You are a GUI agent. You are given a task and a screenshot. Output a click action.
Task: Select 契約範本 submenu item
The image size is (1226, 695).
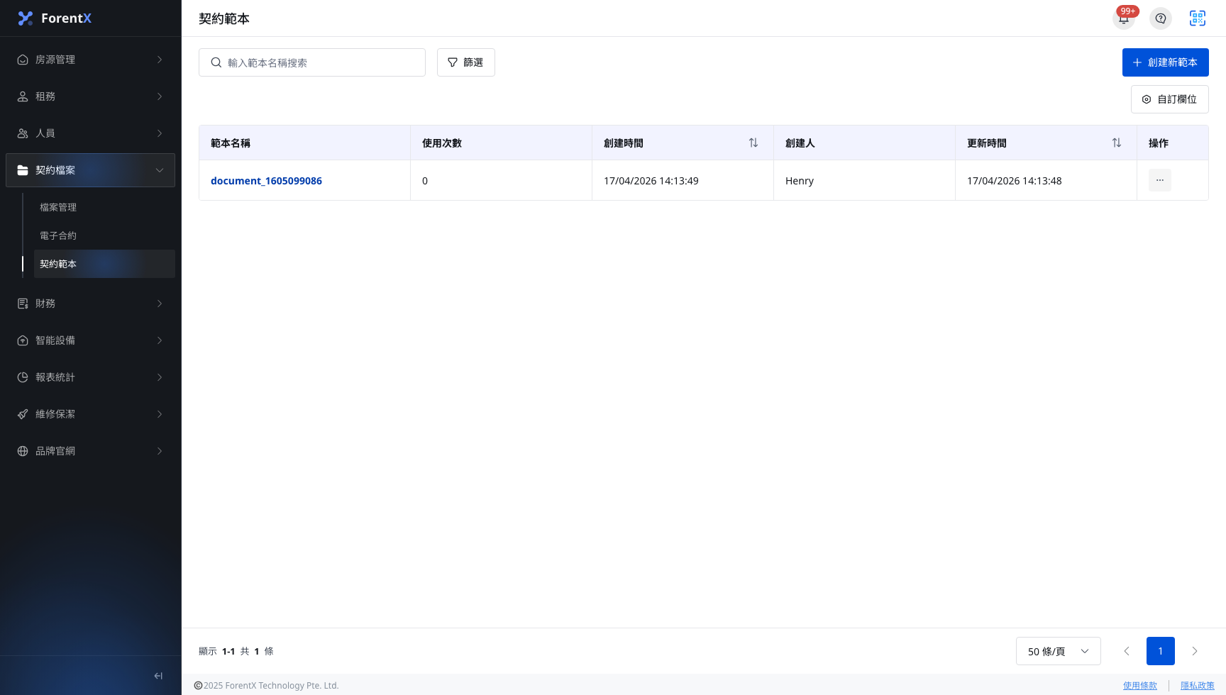tap(104, 264)
